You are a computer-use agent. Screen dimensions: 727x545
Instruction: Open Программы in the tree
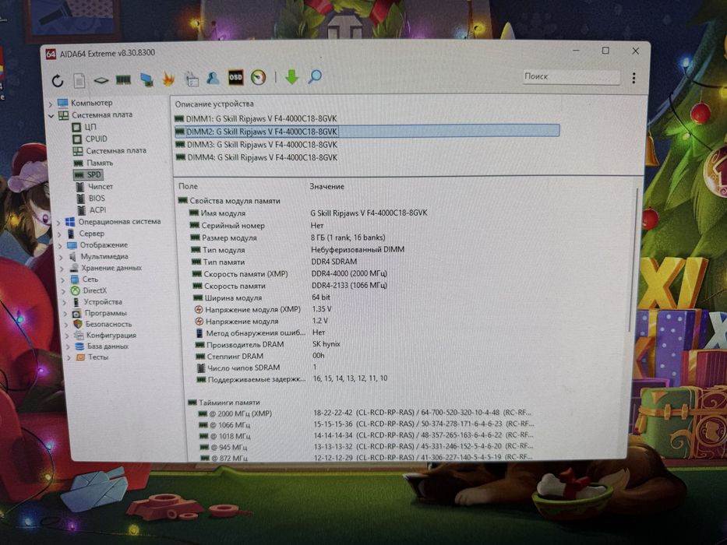pos(105,313)
